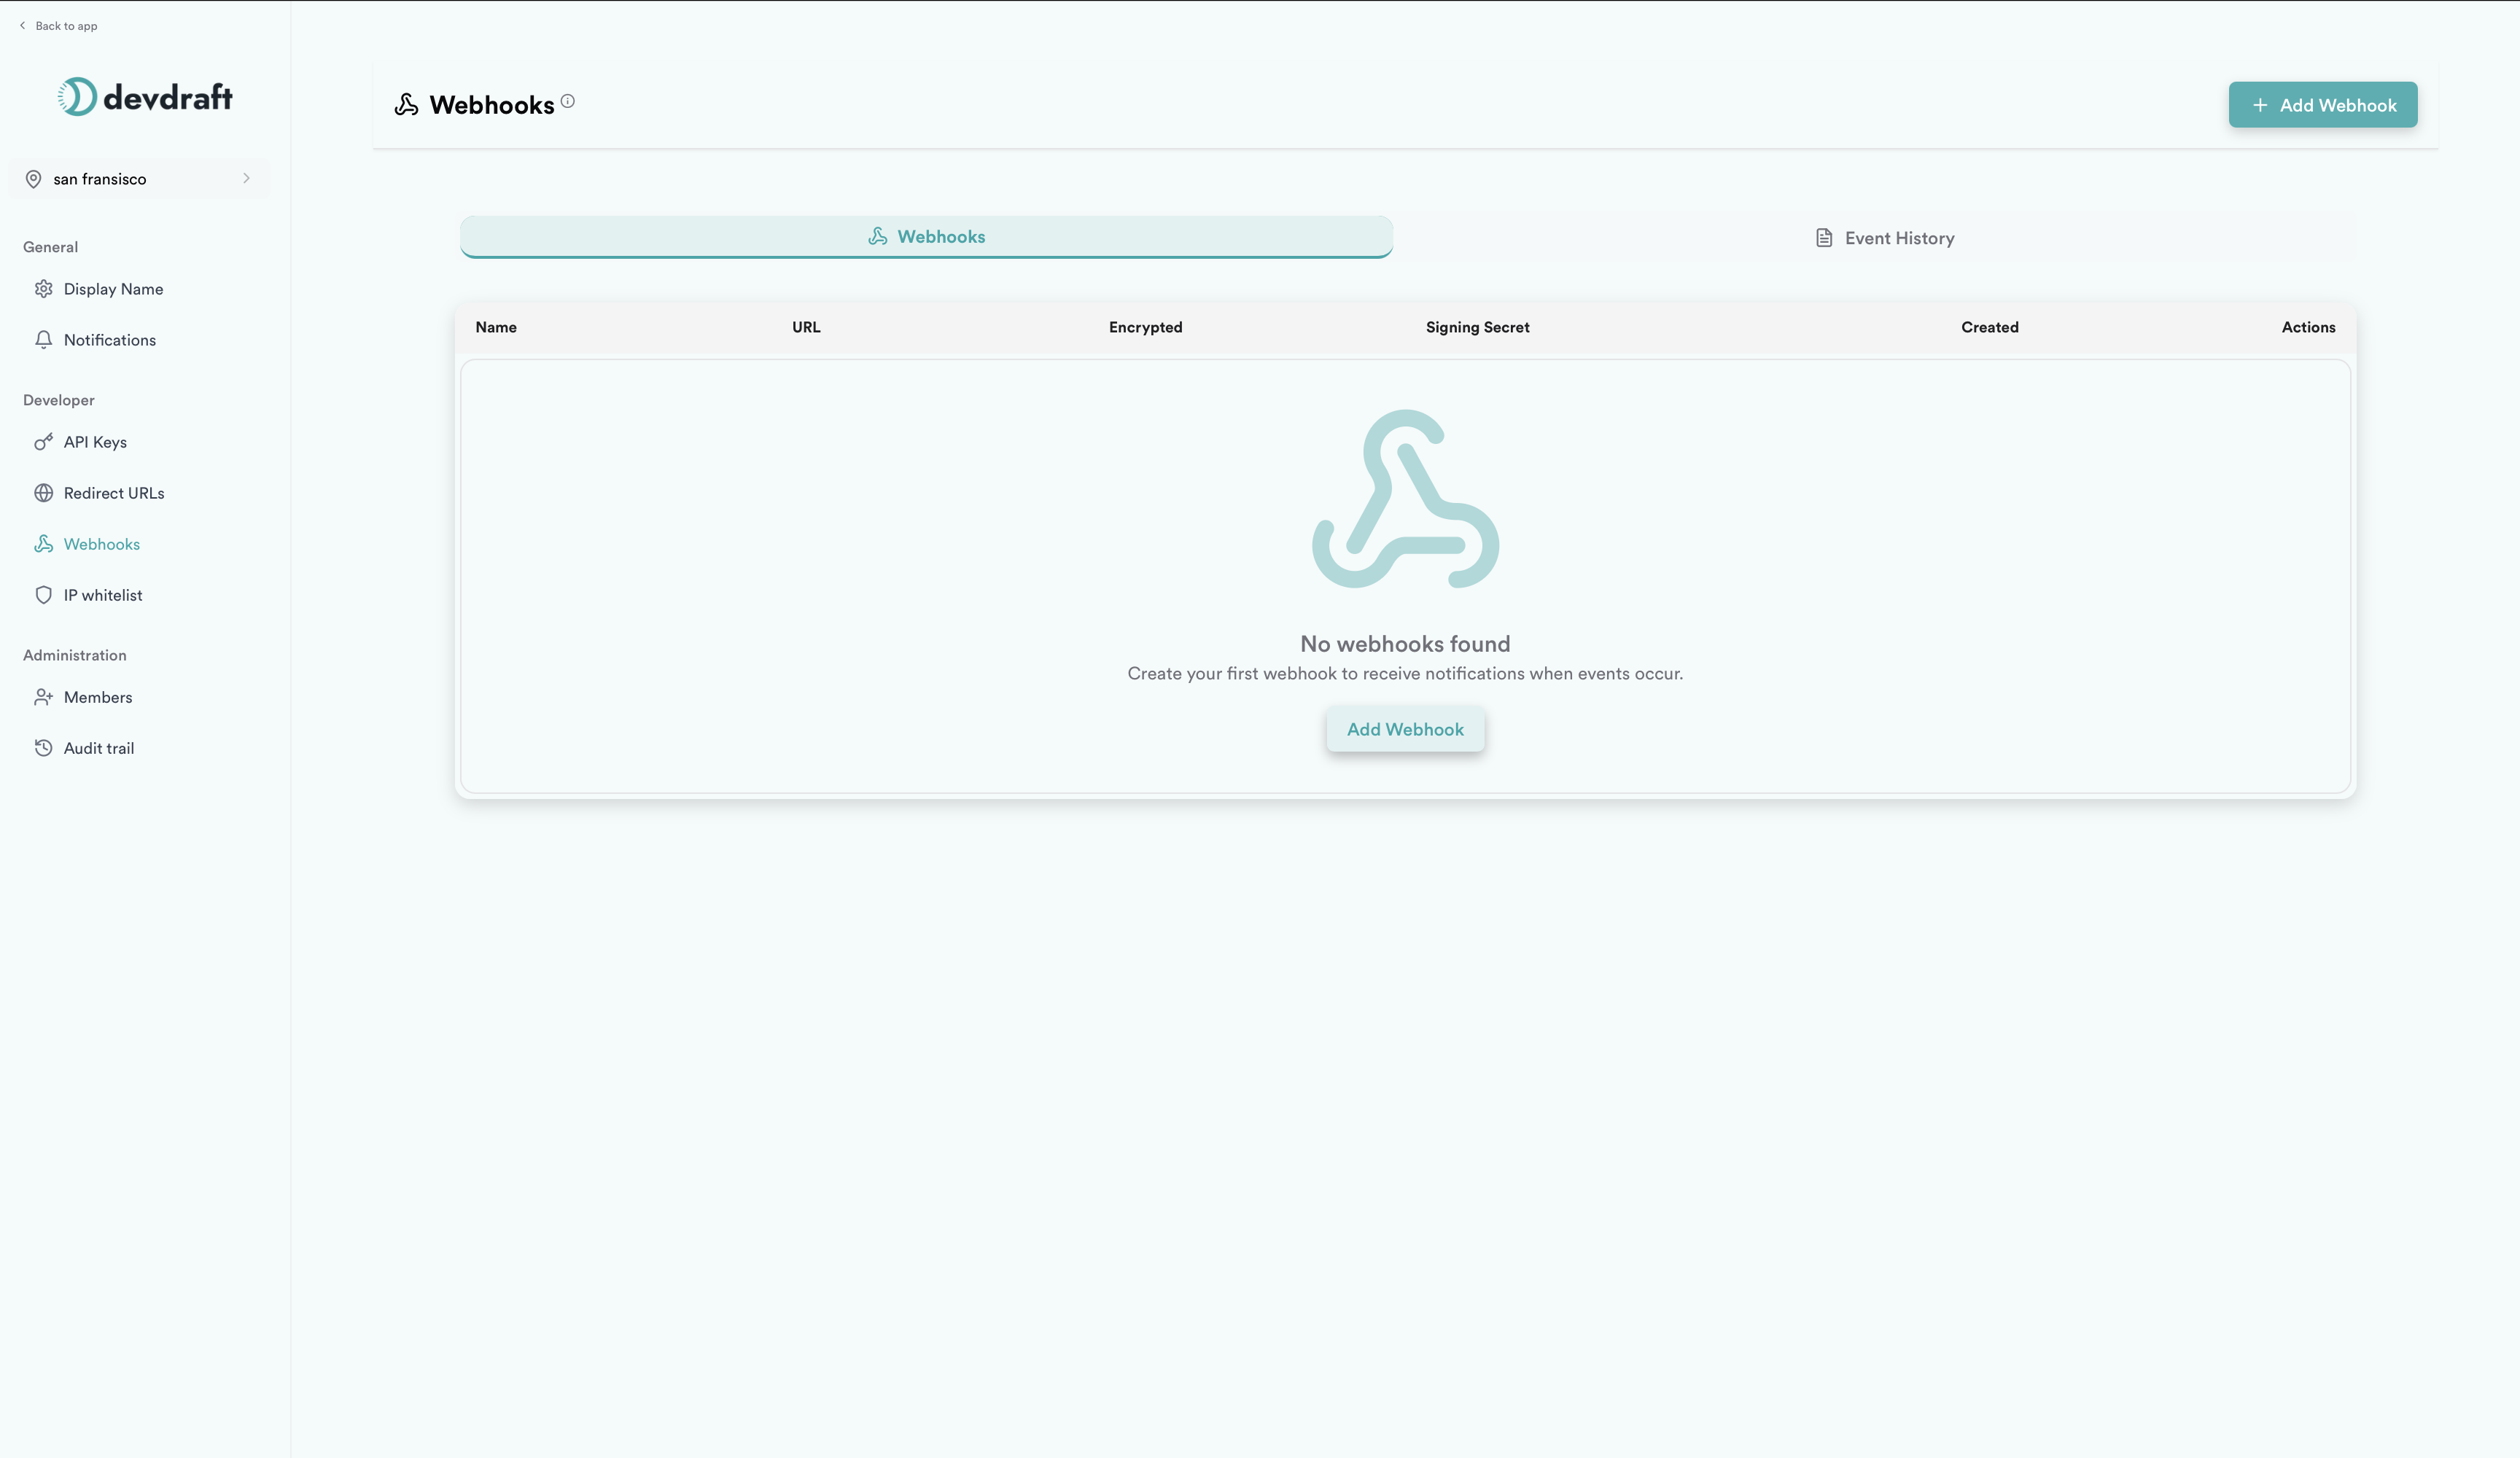Screen dimensions: 2520x1458
Task: Click the key icon for API Keys
Action: coord(43,442)
